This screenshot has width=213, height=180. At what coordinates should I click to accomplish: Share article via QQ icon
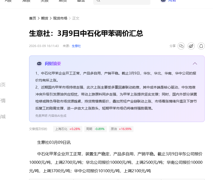coord(201,46)
